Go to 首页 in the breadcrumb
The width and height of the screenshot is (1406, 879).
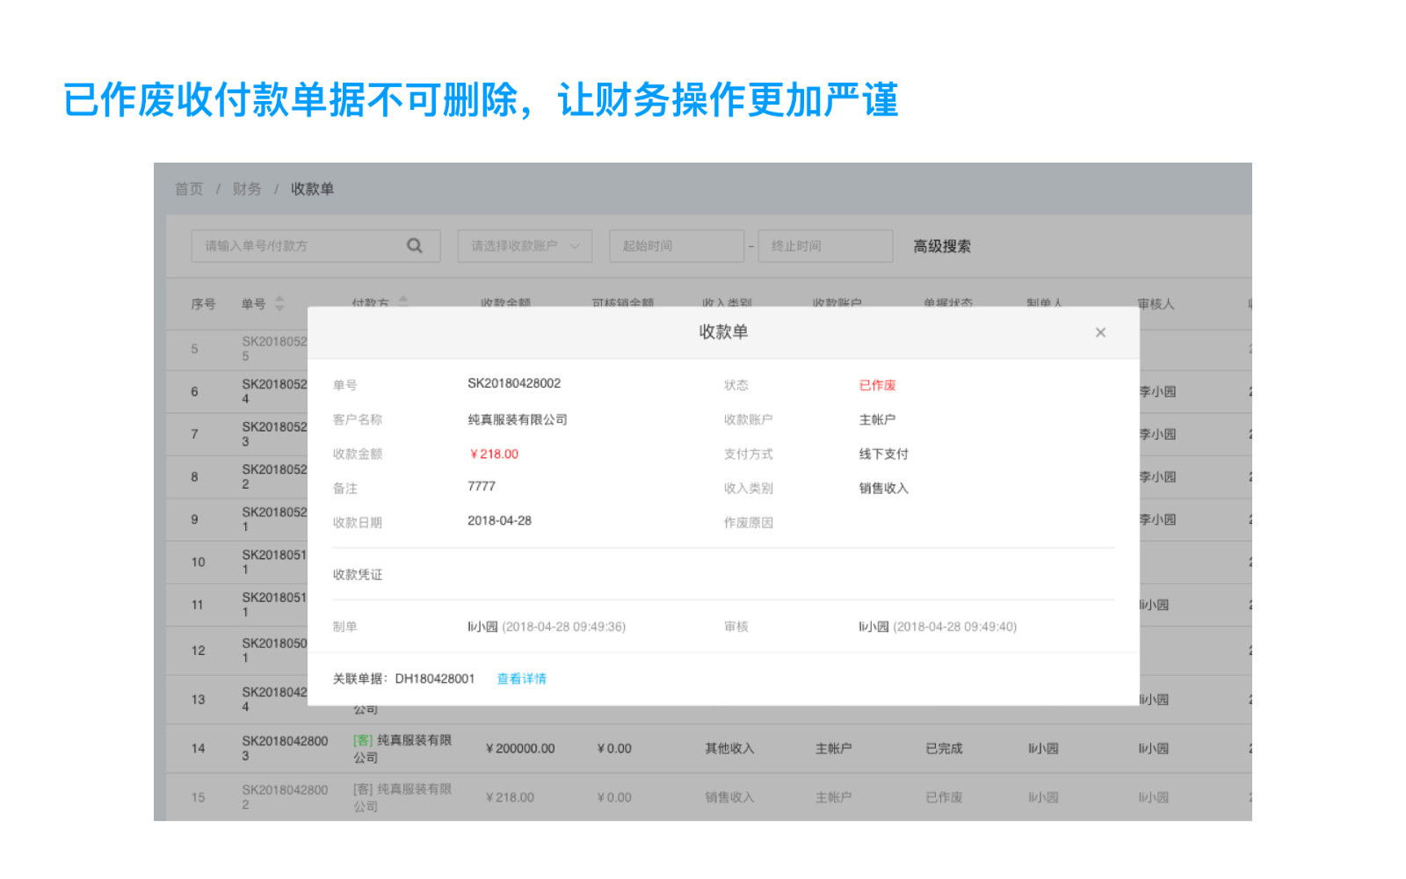pyautogui.click(x=188, y=189)
